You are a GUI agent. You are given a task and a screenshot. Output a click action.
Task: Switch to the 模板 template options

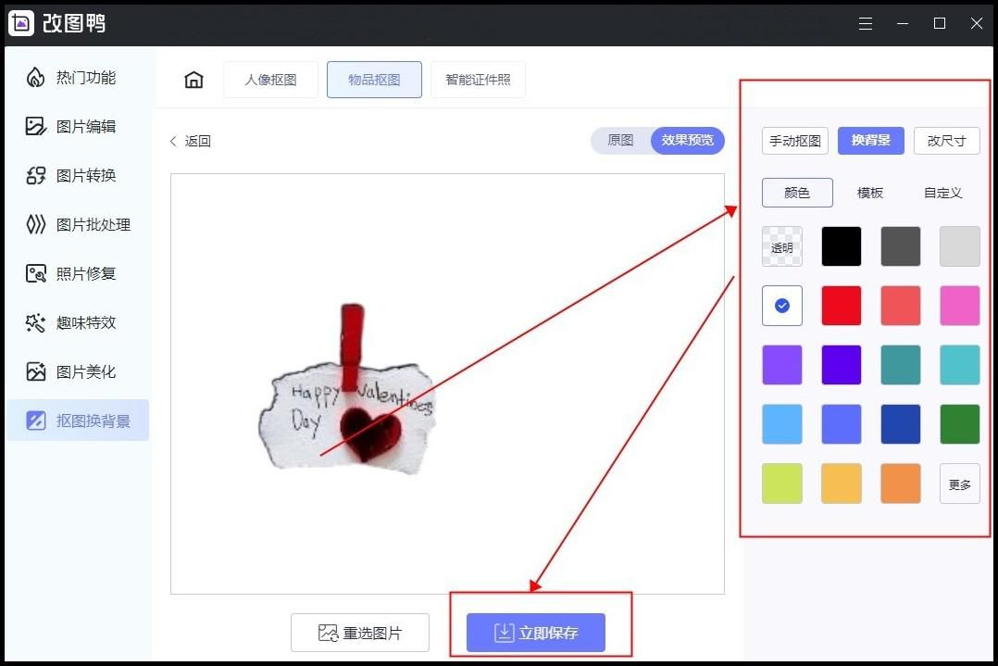coord(869,192)
